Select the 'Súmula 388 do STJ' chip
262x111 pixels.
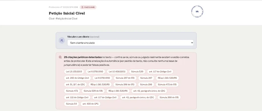[x=169, y=97]
